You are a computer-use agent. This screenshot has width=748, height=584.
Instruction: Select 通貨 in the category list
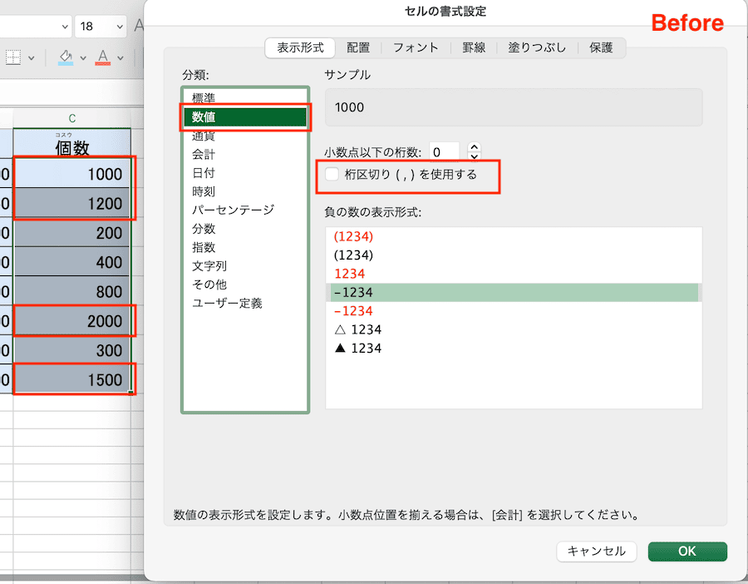click(204, 136)
